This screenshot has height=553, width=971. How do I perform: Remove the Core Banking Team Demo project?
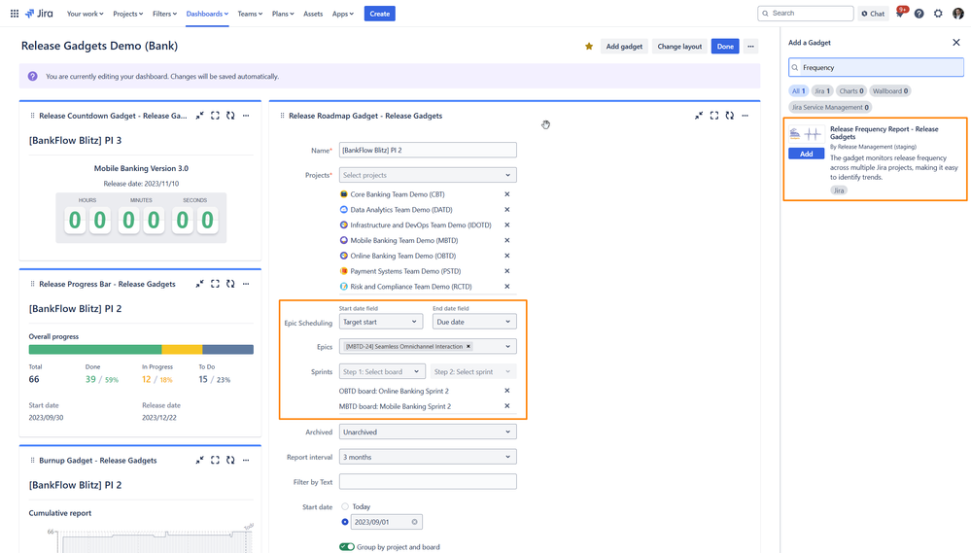tap(506, 194)
